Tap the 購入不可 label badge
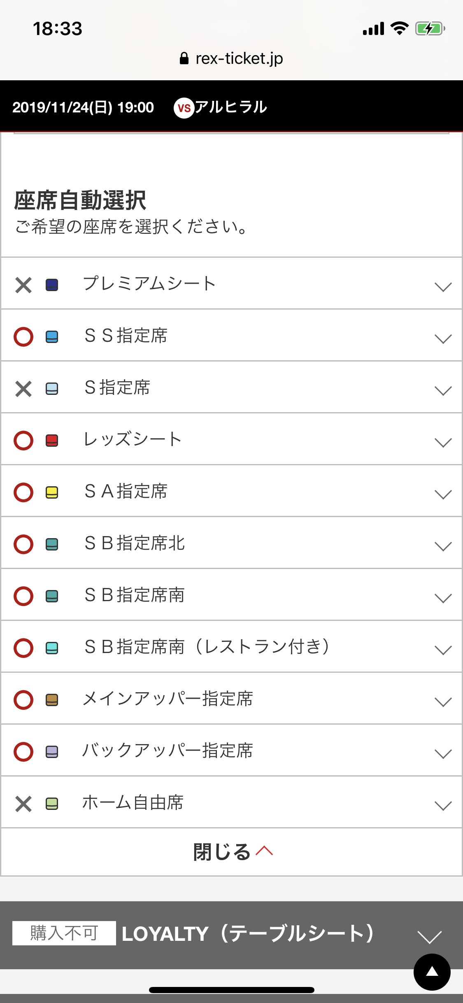 click(x=64, y=933)
